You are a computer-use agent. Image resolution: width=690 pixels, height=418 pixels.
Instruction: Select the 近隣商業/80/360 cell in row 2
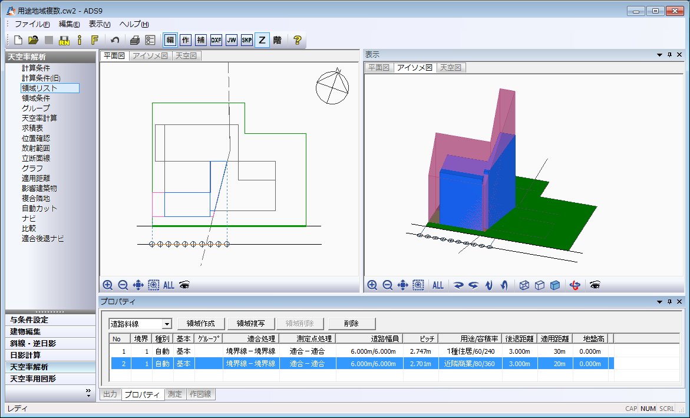click(470, 363)
